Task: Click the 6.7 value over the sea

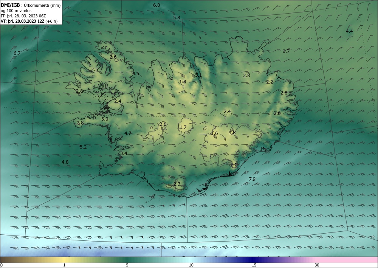Action: tap(17, 53)
